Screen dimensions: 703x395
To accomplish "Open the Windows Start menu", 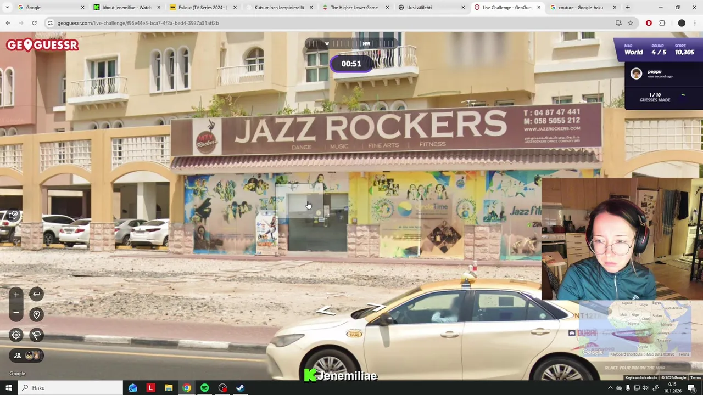I will pyautogui.click(x=9, y=388).
